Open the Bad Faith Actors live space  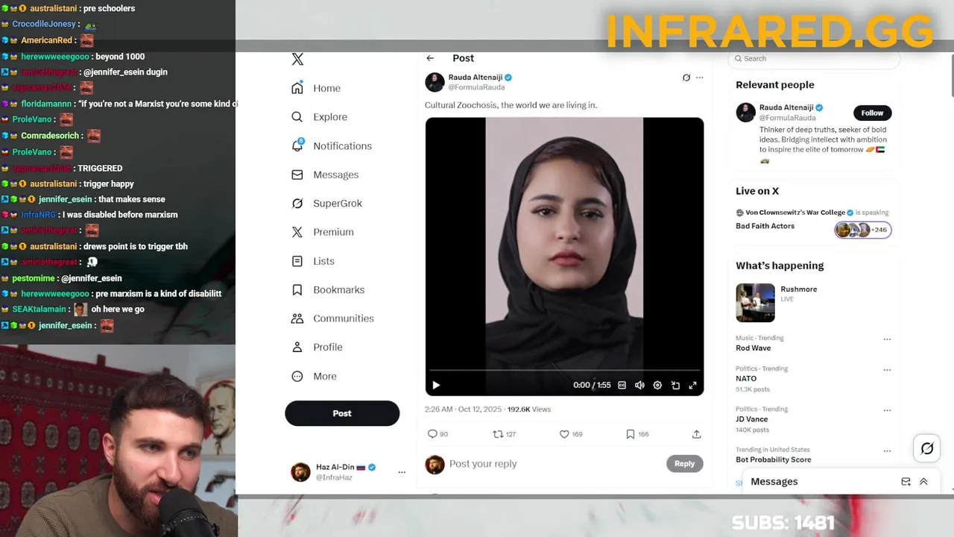pos(765,226)
